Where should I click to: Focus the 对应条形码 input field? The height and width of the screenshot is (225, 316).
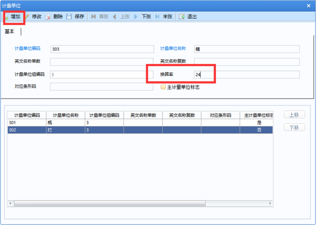coord(101,86)
